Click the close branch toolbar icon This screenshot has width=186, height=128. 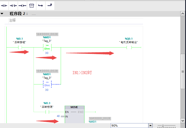coord(49,5)
